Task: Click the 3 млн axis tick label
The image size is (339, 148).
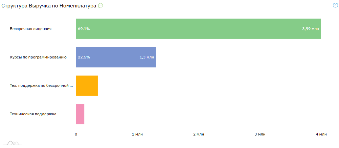Action: pos(260,134)
